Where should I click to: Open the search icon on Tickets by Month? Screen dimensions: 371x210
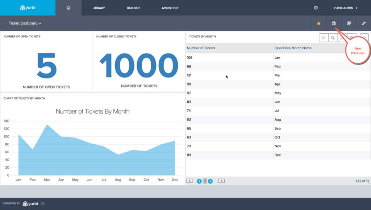(x=333, y=37)
